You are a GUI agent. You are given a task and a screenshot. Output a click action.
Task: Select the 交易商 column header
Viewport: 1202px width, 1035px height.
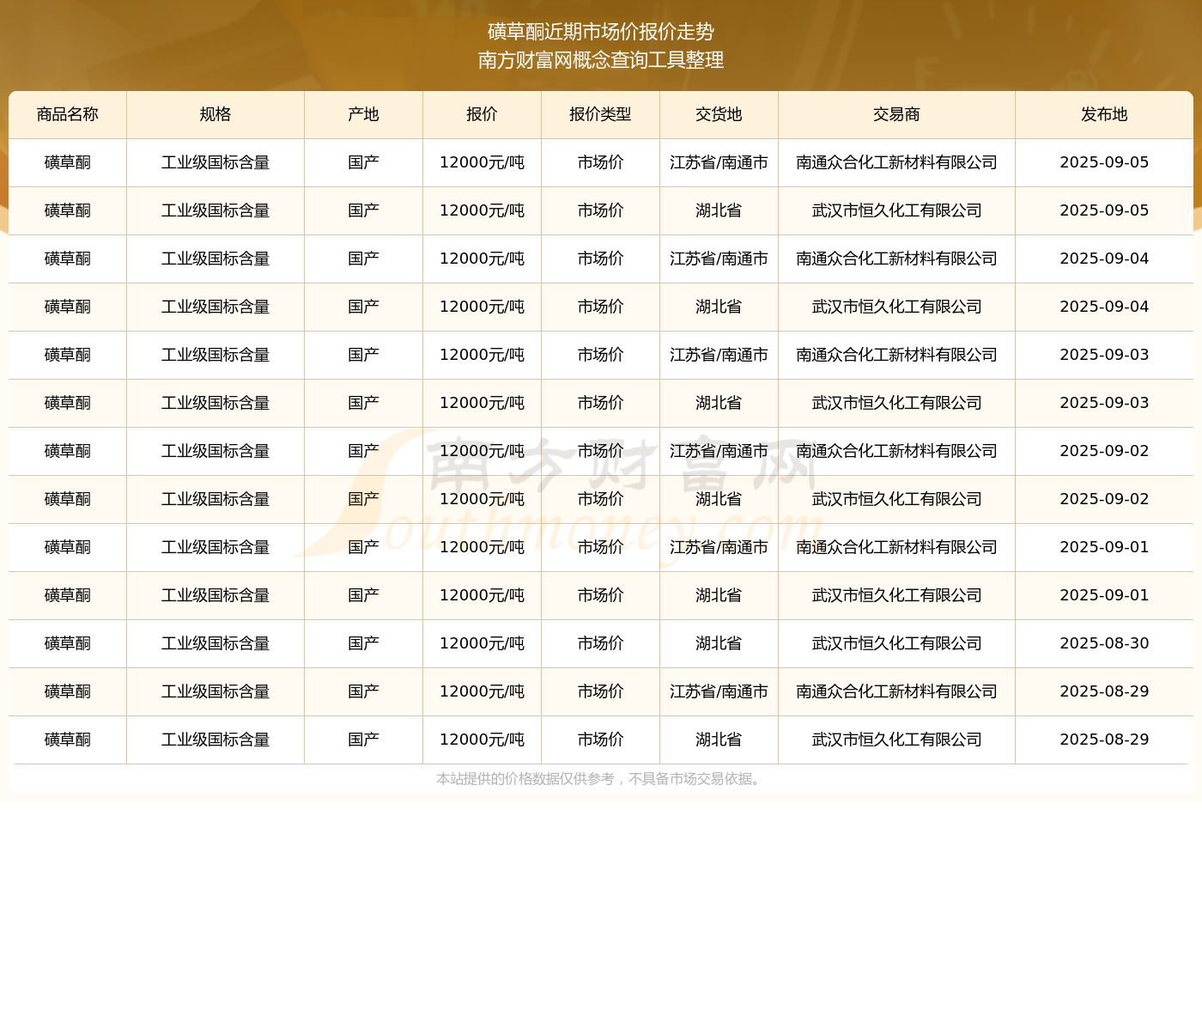[896, 114]
